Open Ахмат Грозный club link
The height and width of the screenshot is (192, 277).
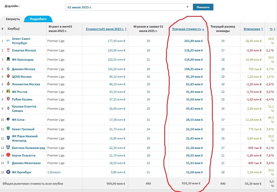(23, 129)
